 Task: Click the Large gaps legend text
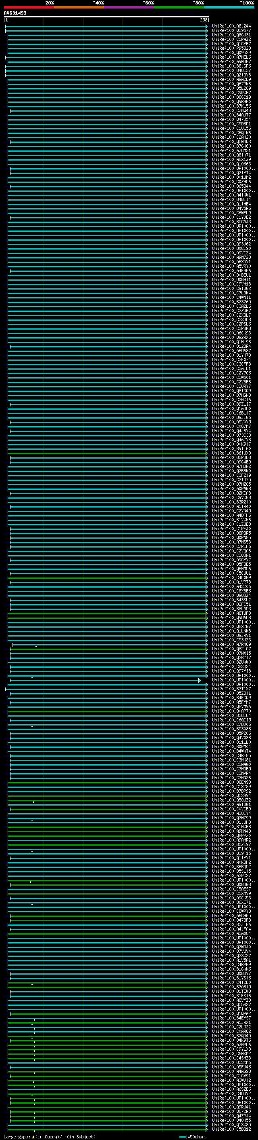tap(50, 1136)
